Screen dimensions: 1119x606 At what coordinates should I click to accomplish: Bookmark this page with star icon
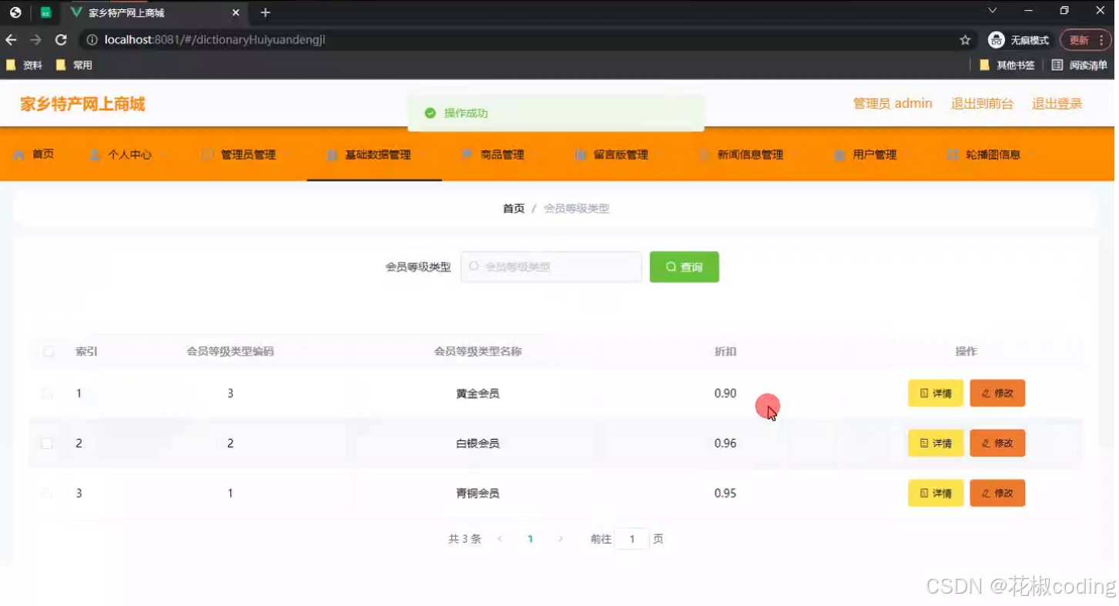[x=965, y=40]
